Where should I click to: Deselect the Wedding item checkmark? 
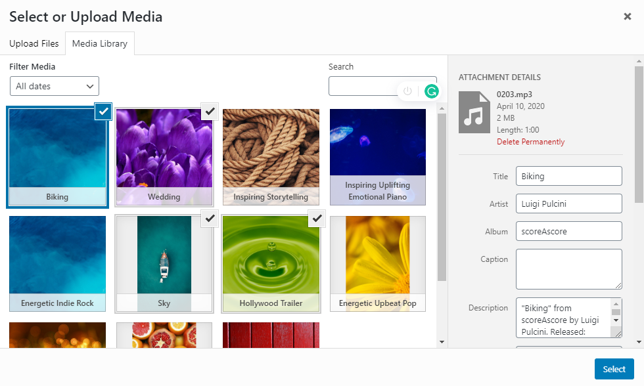(210, 112)
